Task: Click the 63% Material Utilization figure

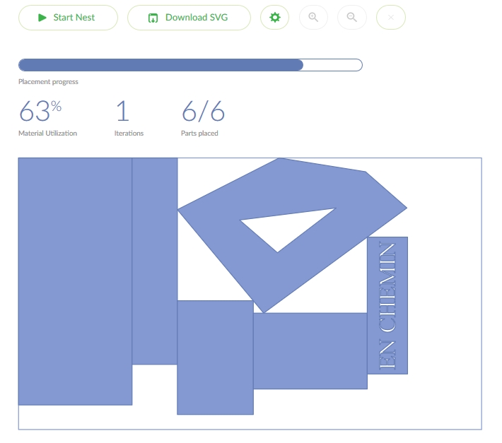Action: [x=40, y=112]
